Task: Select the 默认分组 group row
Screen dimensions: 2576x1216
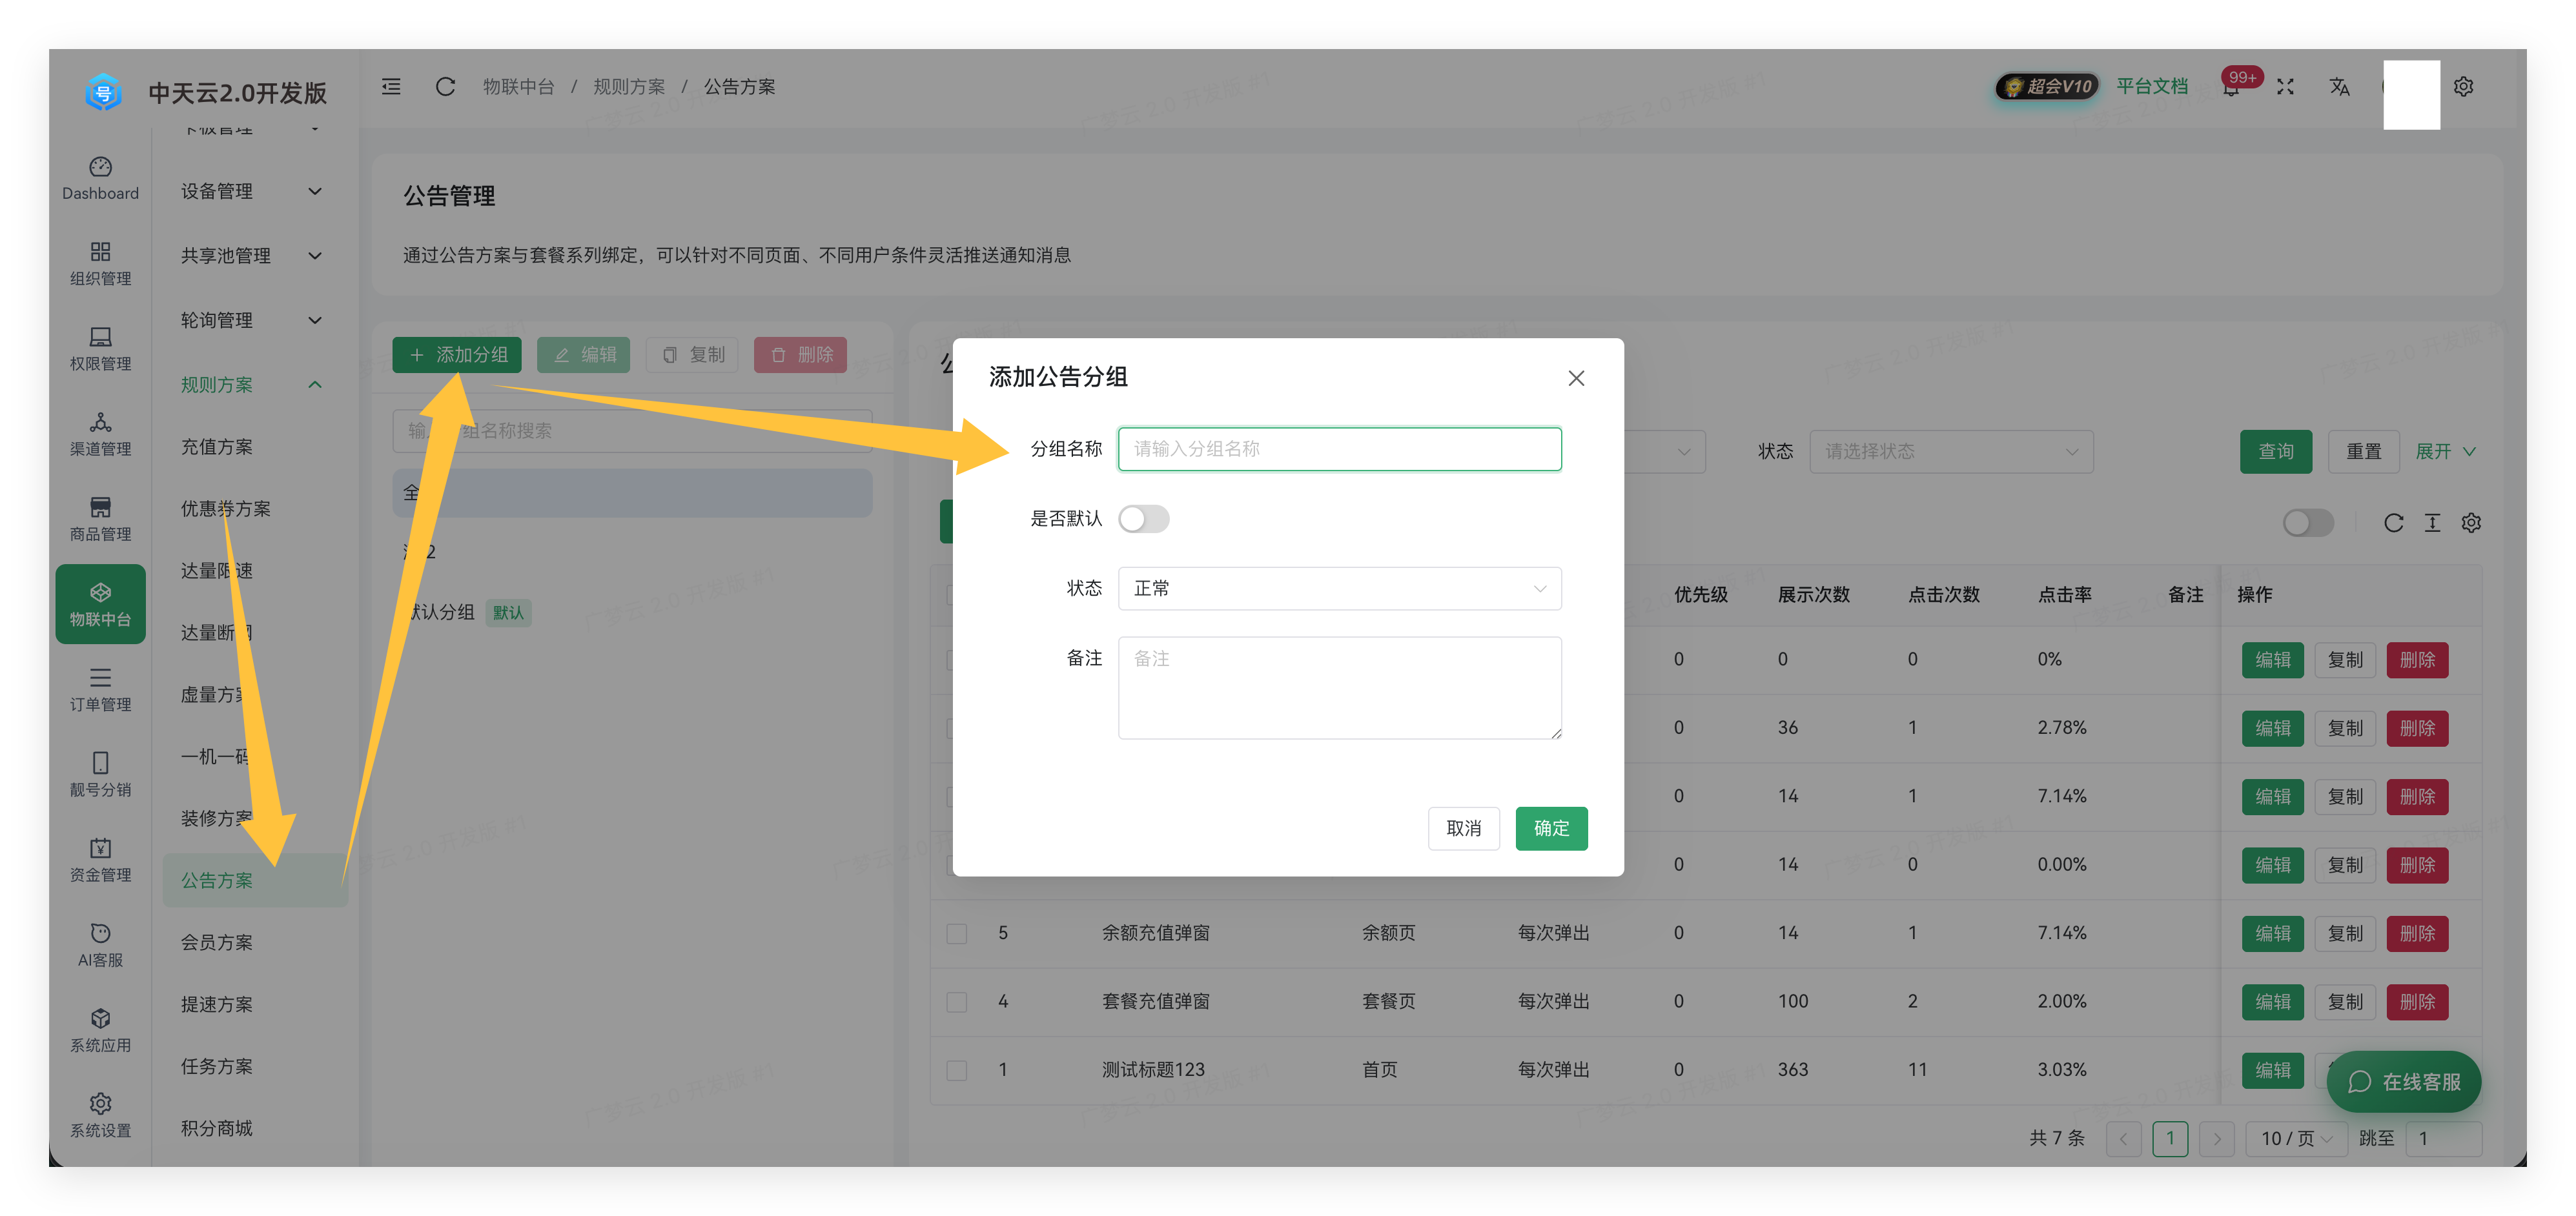Action: pos(632,612)
